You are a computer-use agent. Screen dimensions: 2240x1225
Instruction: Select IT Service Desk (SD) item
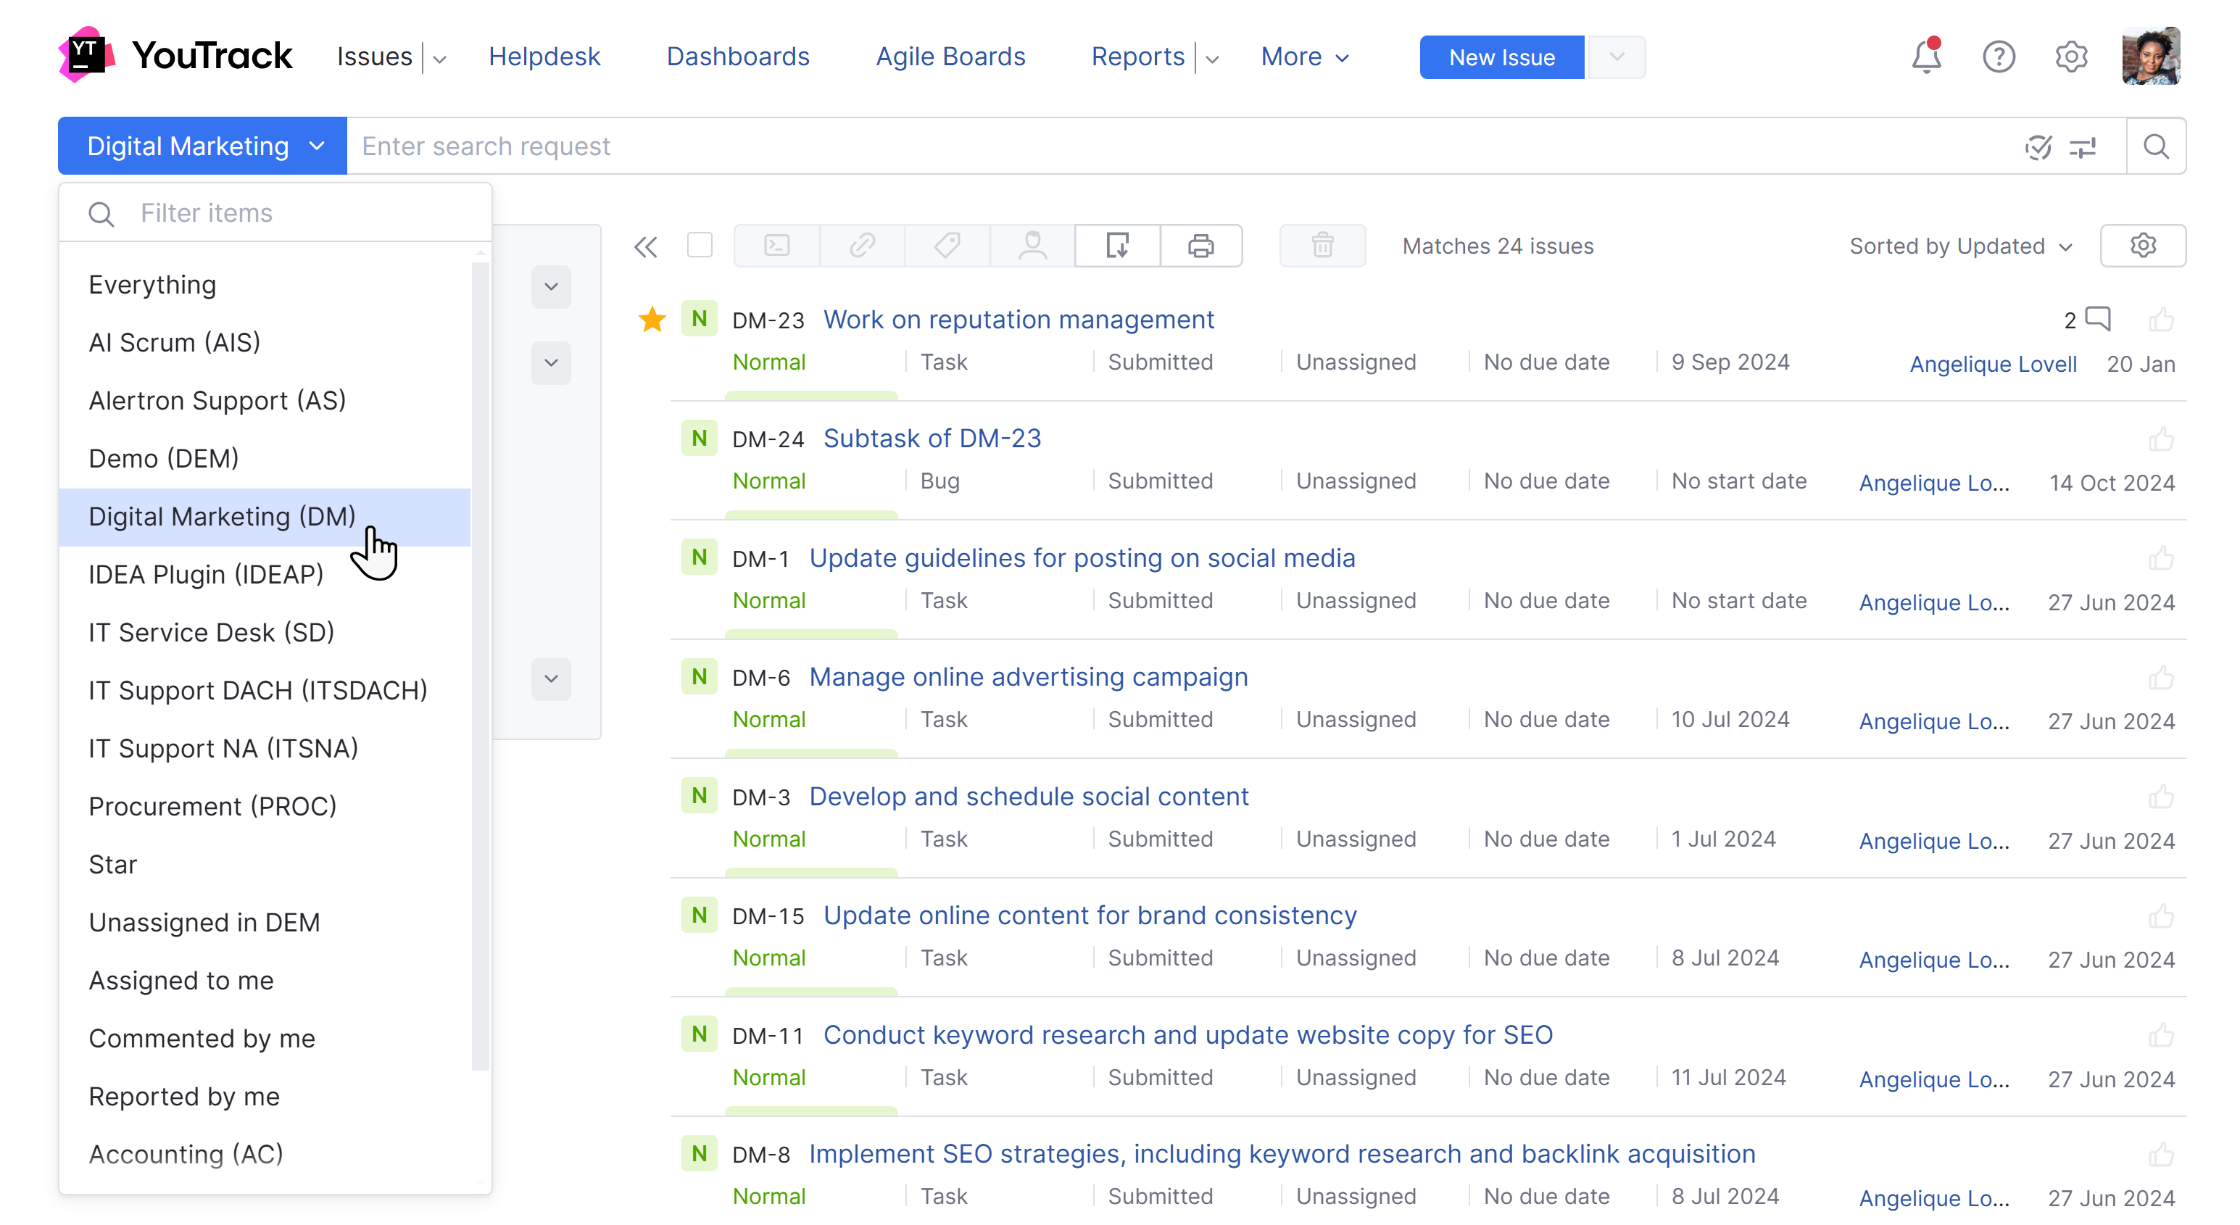pyautogui.click(x=211, y=632)
